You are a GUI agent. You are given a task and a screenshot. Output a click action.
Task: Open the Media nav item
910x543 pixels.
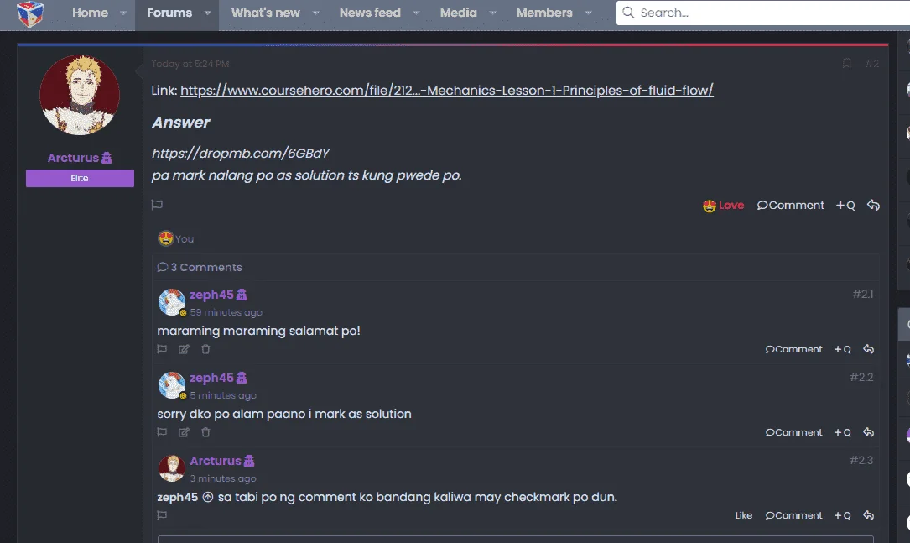click(459, 13)
